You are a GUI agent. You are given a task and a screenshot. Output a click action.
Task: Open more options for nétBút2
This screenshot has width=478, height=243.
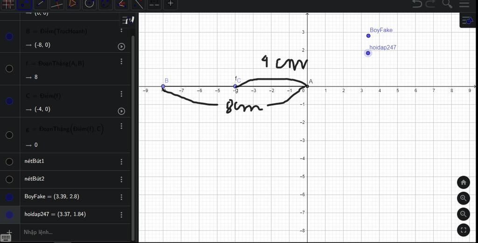coord(121,179)
